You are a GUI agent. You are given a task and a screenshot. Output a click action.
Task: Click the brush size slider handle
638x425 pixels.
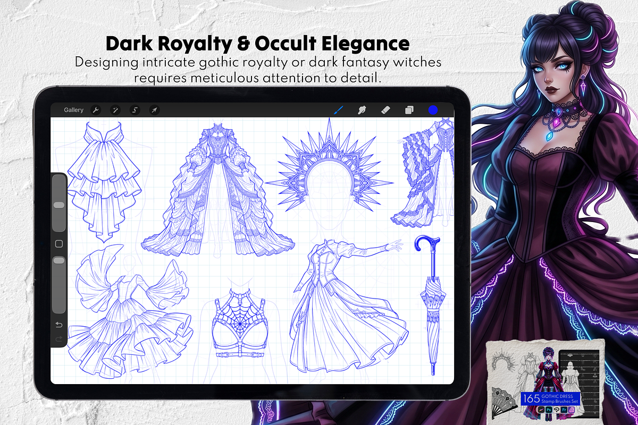pos(59,205)
